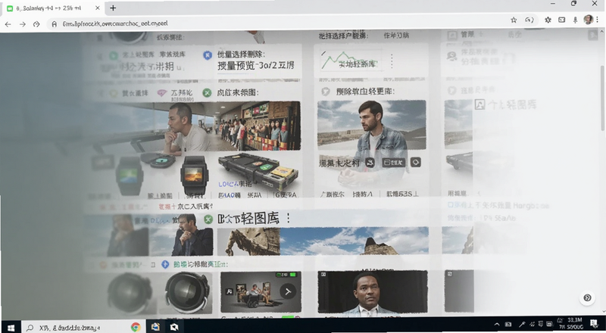Open the flat black device tray thumbnail

tap(258, 171)
